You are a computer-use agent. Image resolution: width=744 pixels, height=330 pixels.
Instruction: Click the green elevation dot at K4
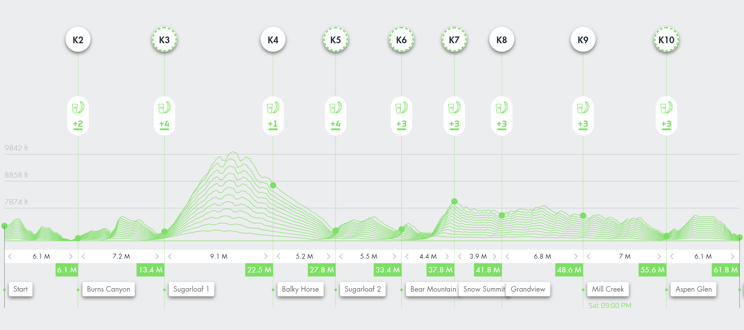click(273, 185)
